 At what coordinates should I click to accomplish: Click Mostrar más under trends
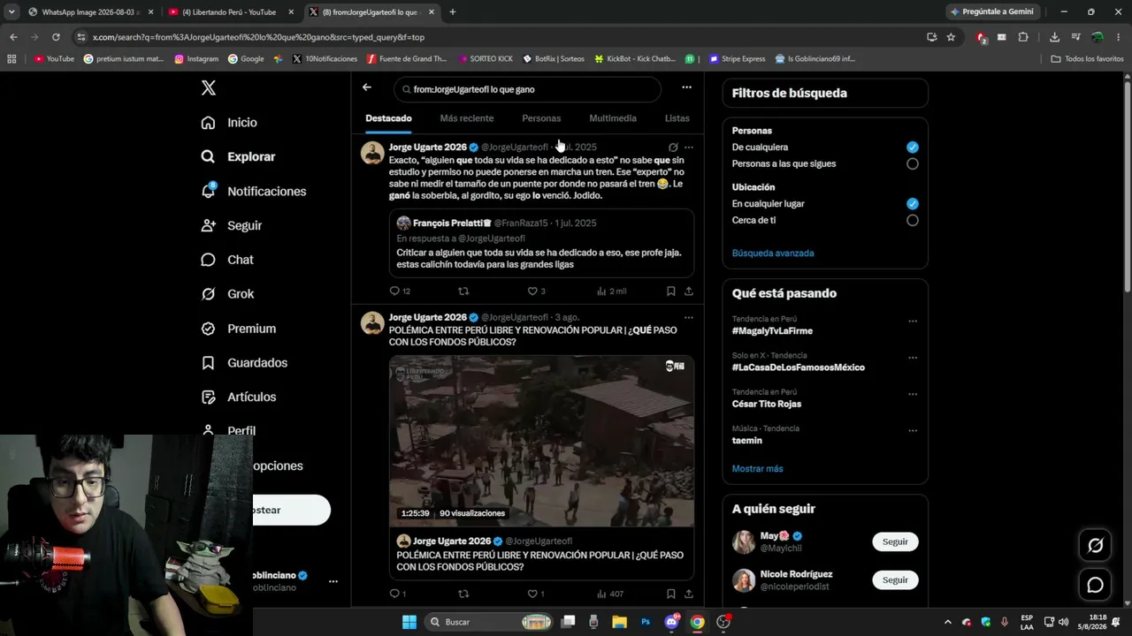(757, 469)
